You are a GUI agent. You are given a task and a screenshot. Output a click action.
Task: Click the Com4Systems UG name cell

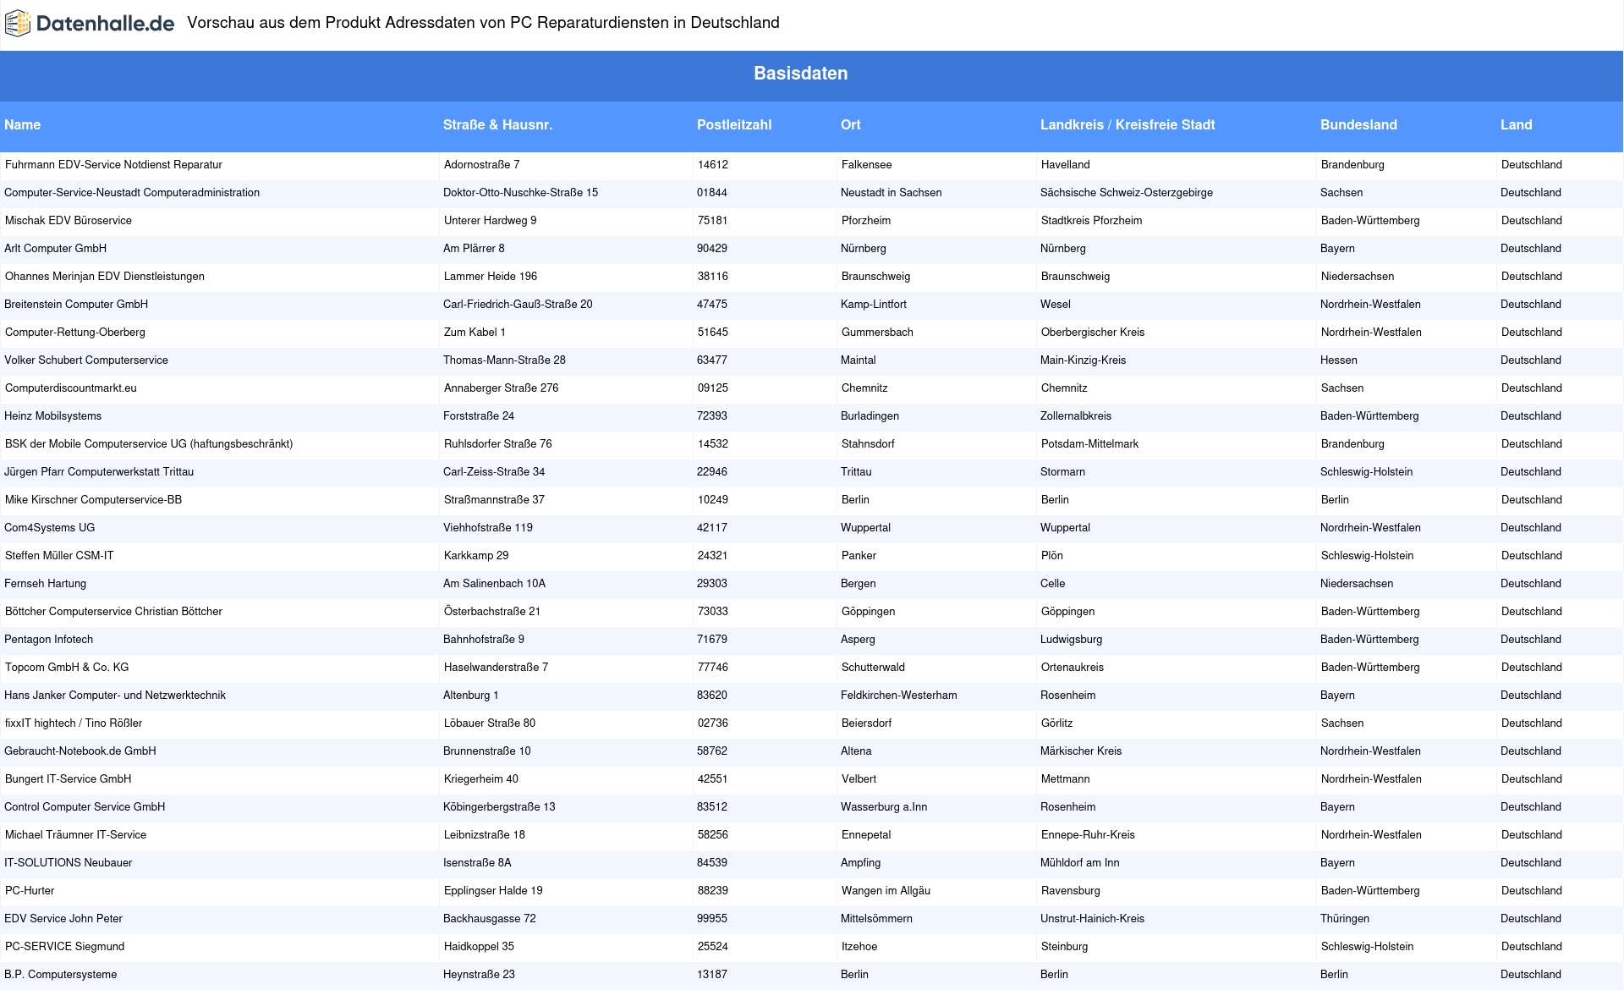tap(50, 528)
